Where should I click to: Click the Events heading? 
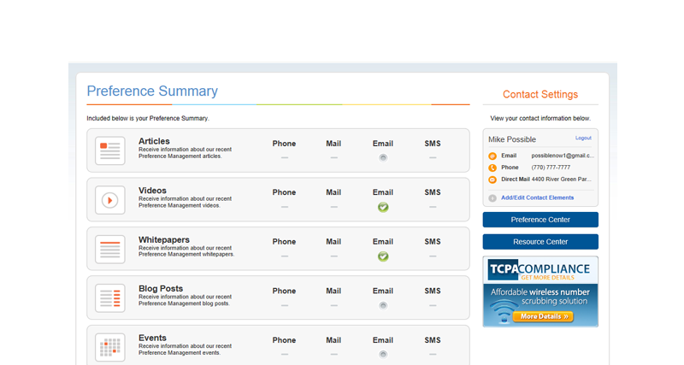click(152, 338)
